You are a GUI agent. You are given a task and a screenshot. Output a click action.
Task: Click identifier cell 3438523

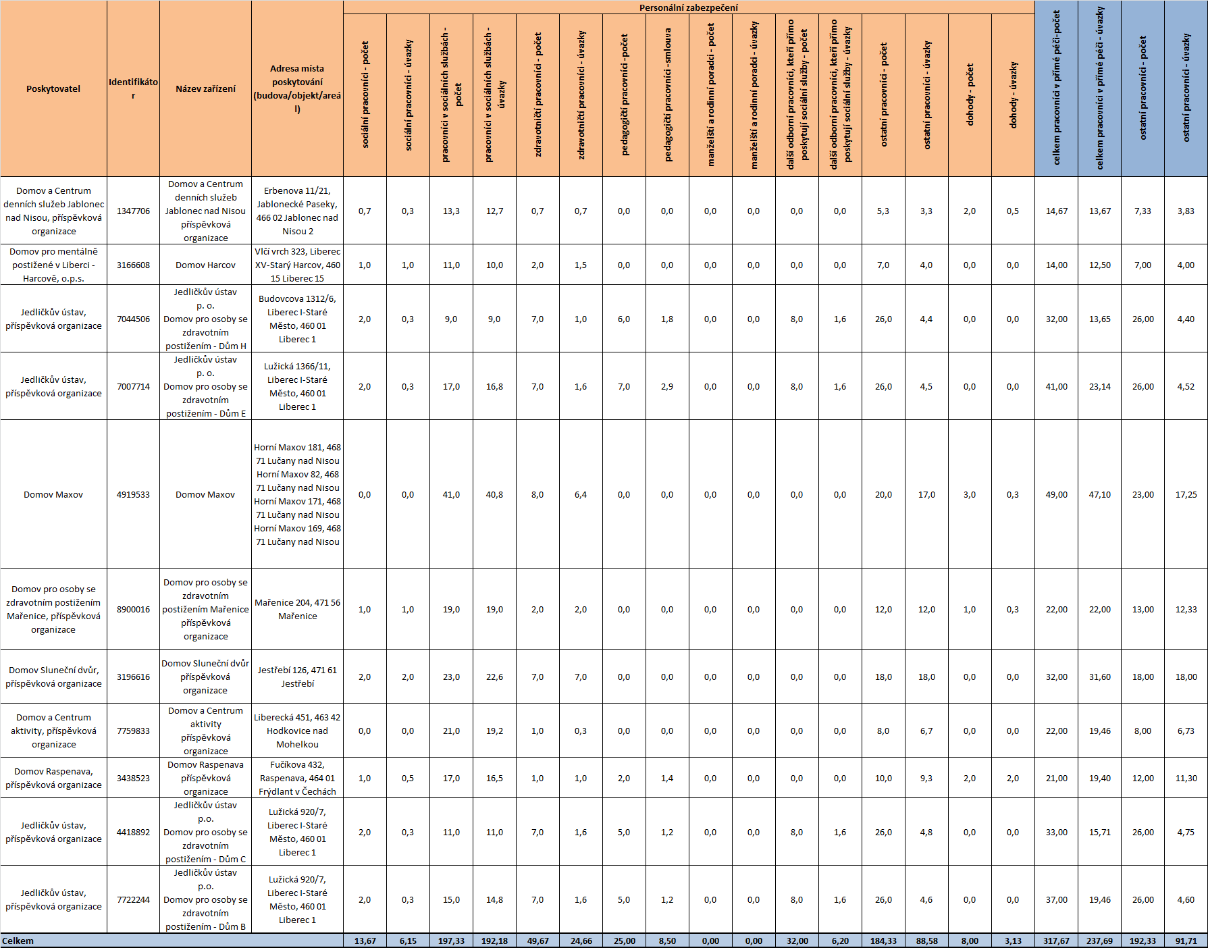tap(133, 778)
